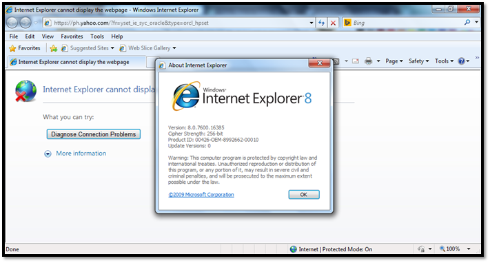Click the 100% zoom level button
This screenshot has width=490, height=263.
[450, 249]
